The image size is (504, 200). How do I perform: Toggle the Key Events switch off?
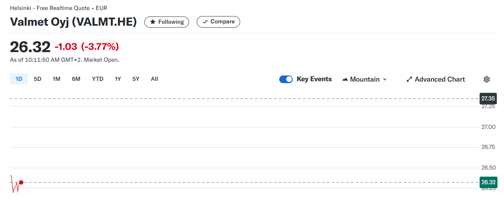tap(286, 79)
